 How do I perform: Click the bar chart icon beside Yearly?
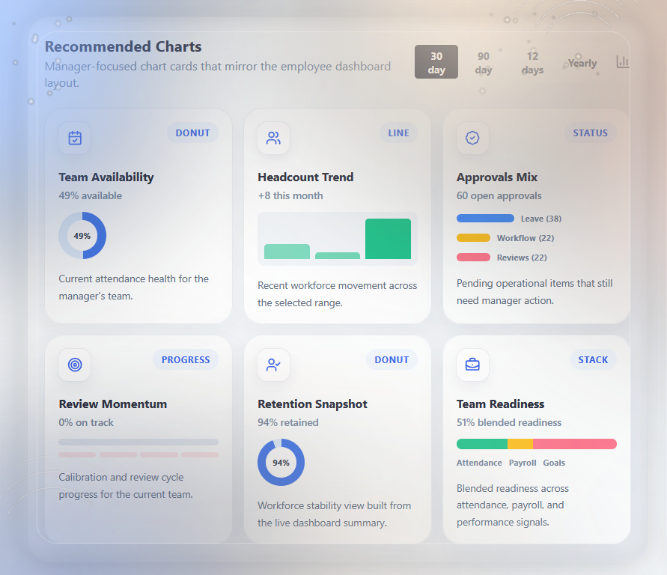point(622,61)
